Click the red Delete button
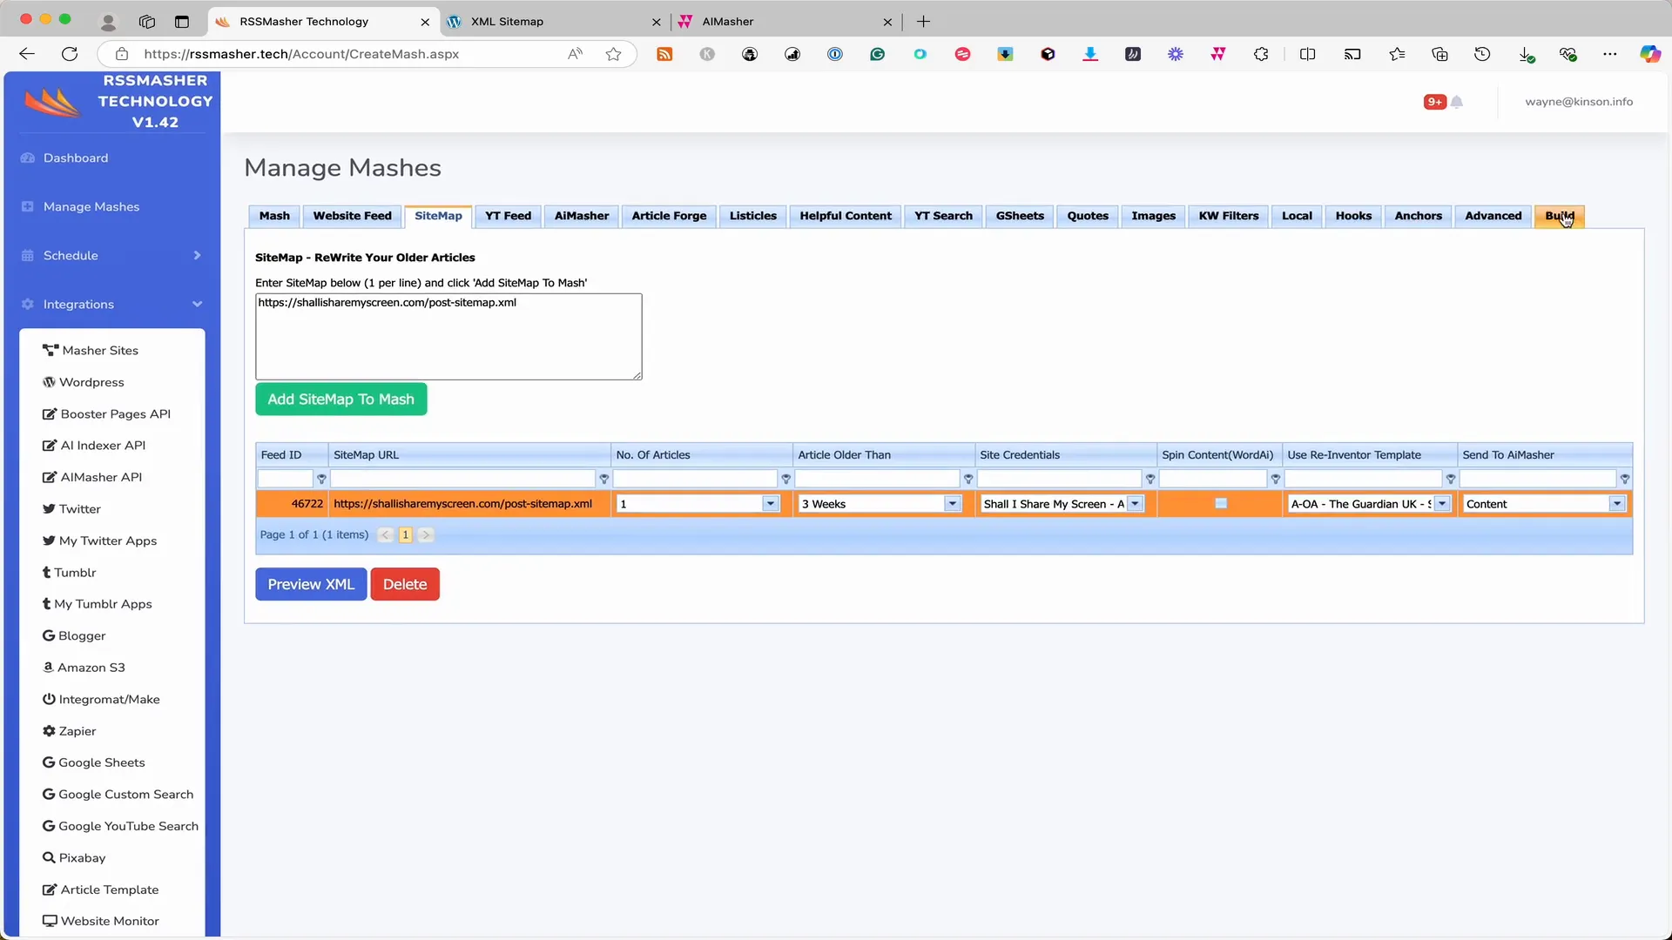 [405, 584]
